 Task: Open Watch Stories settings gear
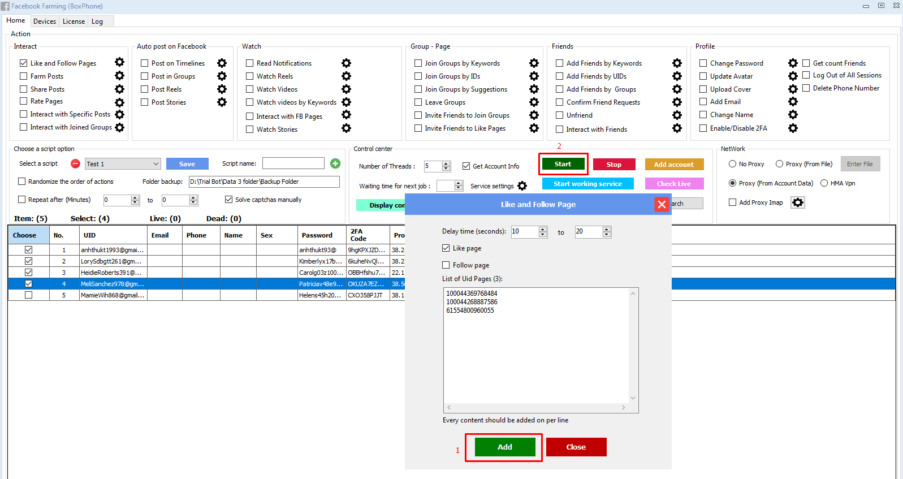pos(346,128)
